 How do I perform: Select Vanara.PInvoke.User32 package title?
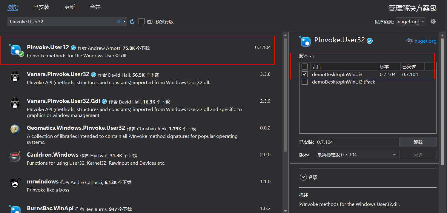(58, 74)
